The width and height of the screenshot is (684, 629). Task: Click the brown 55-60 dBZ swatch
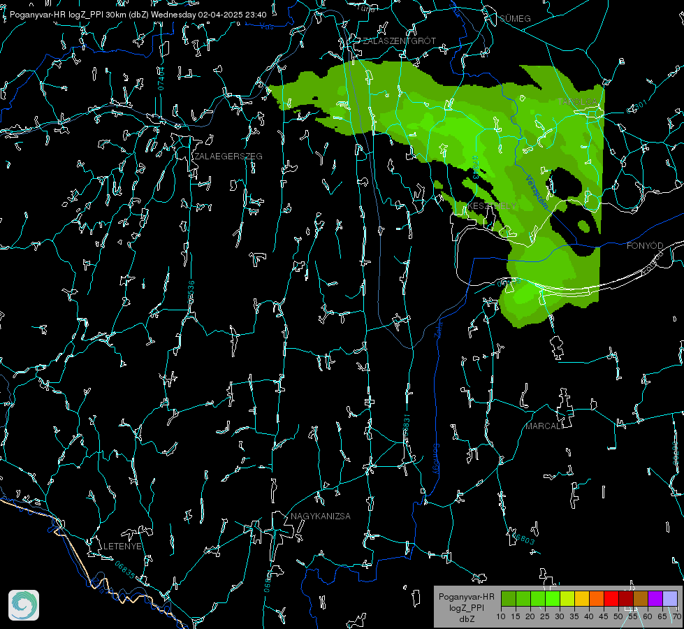641,598
